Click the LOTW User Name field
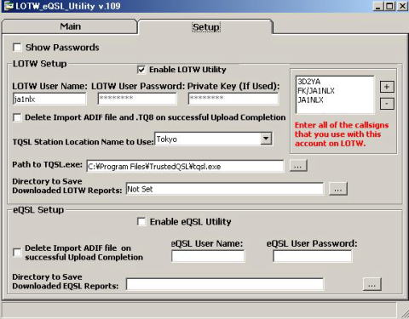The width and height of the screenshot is (409, 319). click(x=49, y=100)
